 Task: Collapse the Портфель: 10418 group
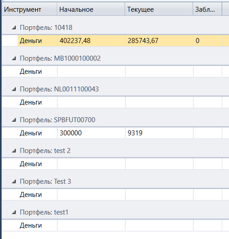(x=14, y=28)
